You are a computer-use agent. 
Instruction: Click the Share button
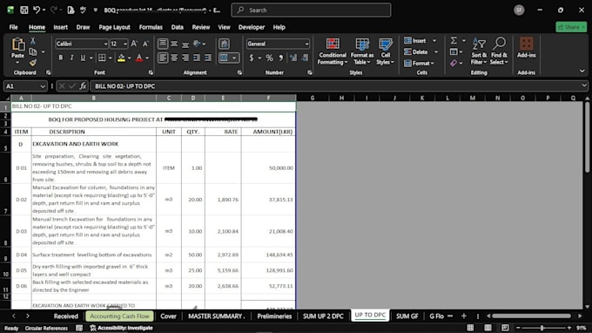[x=571, y=27]
